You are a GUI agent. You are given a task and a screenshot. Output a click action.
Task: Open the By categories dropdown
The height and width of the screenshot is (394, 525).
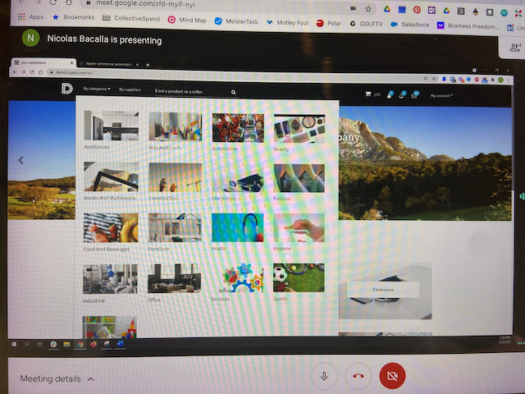[98, 89]
